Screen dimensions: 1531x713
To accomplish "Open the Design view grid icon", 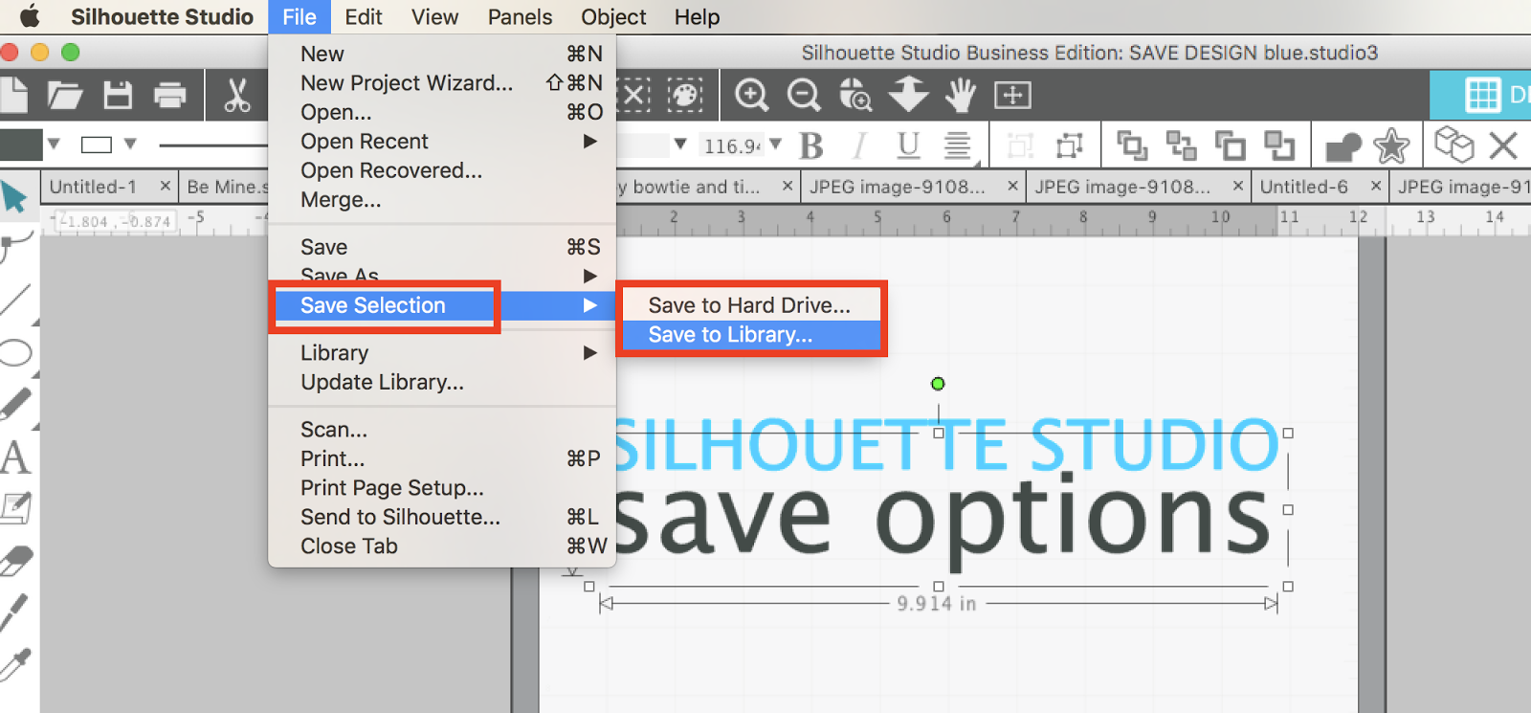I will tap(1483, 95).
